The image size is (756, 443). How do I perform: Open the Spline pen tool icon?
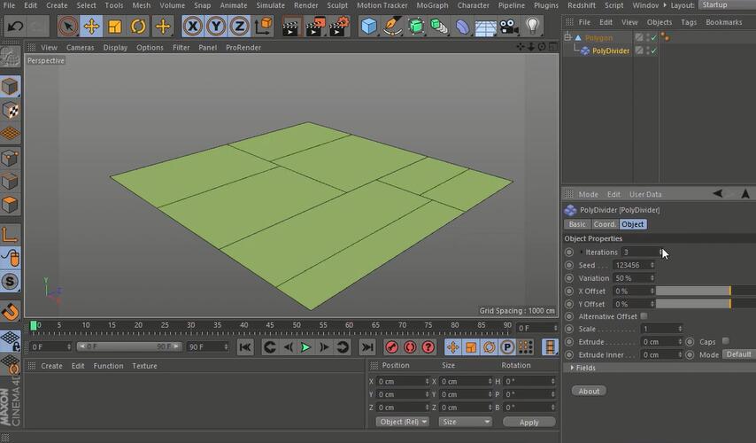[393, 26]
